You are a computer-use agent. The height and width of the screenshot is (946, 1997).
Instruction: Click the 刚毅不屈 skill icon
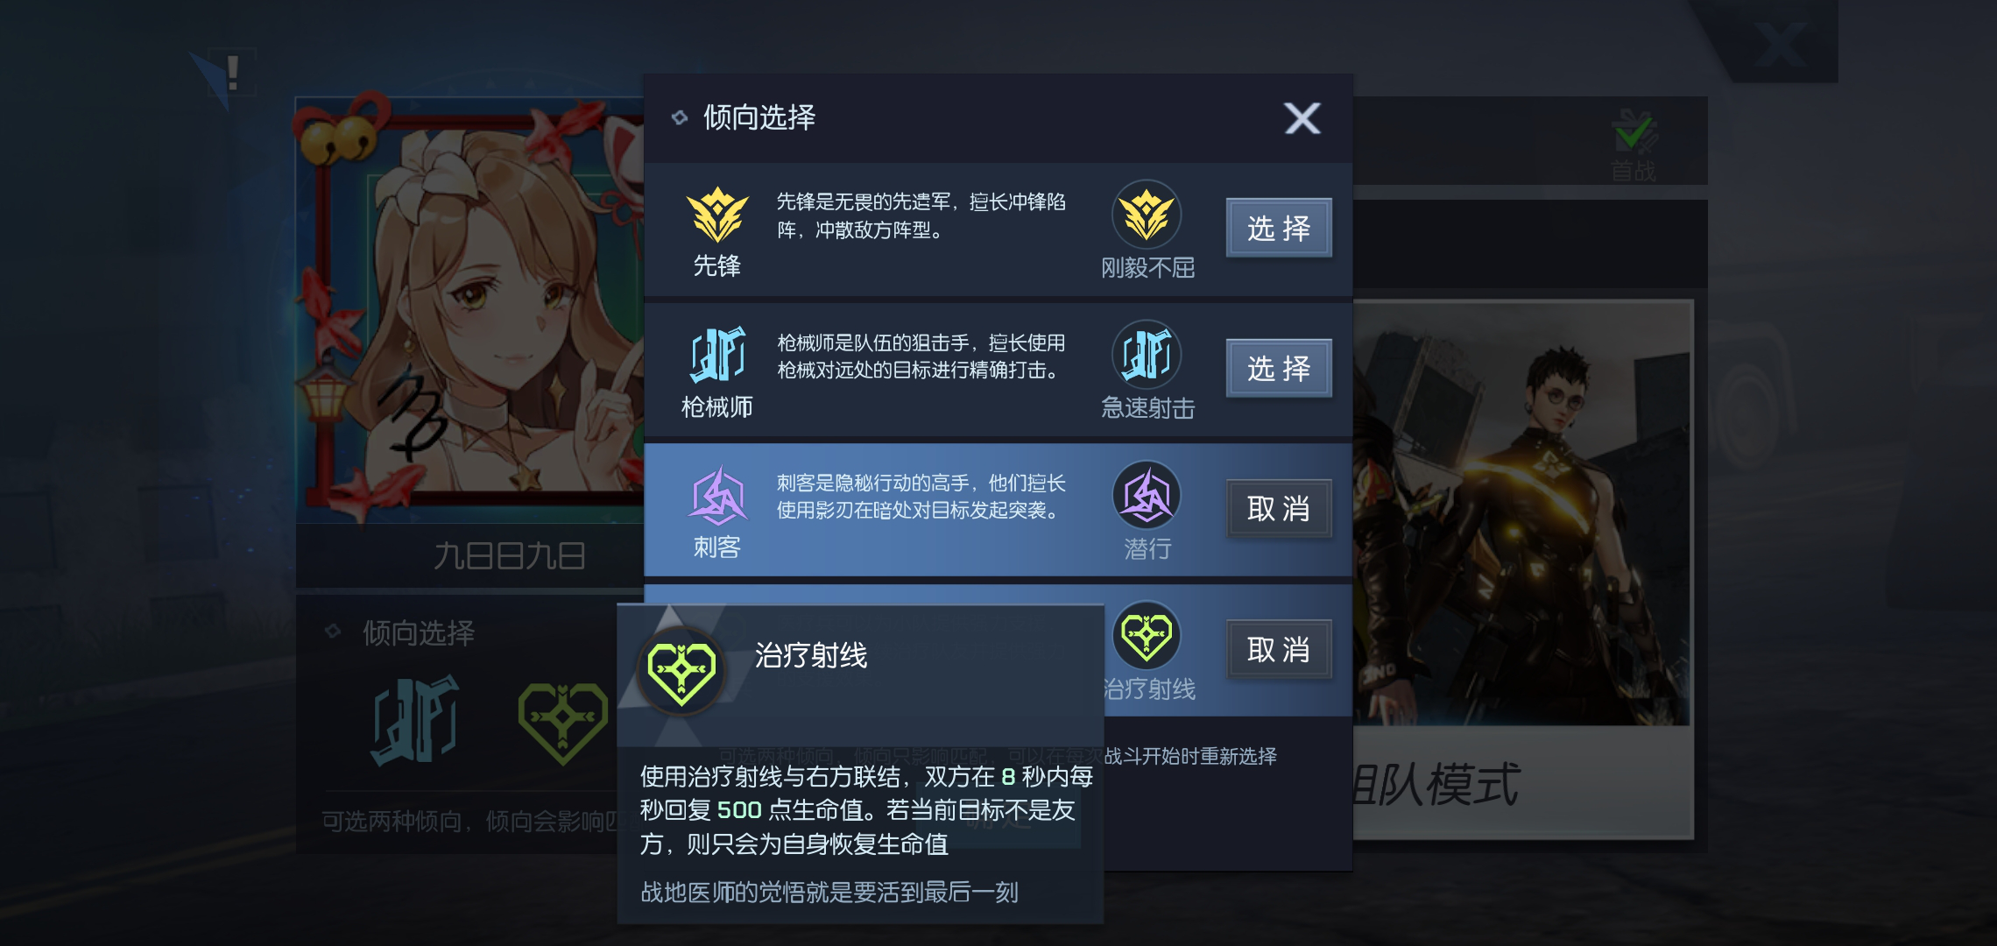1147,215
